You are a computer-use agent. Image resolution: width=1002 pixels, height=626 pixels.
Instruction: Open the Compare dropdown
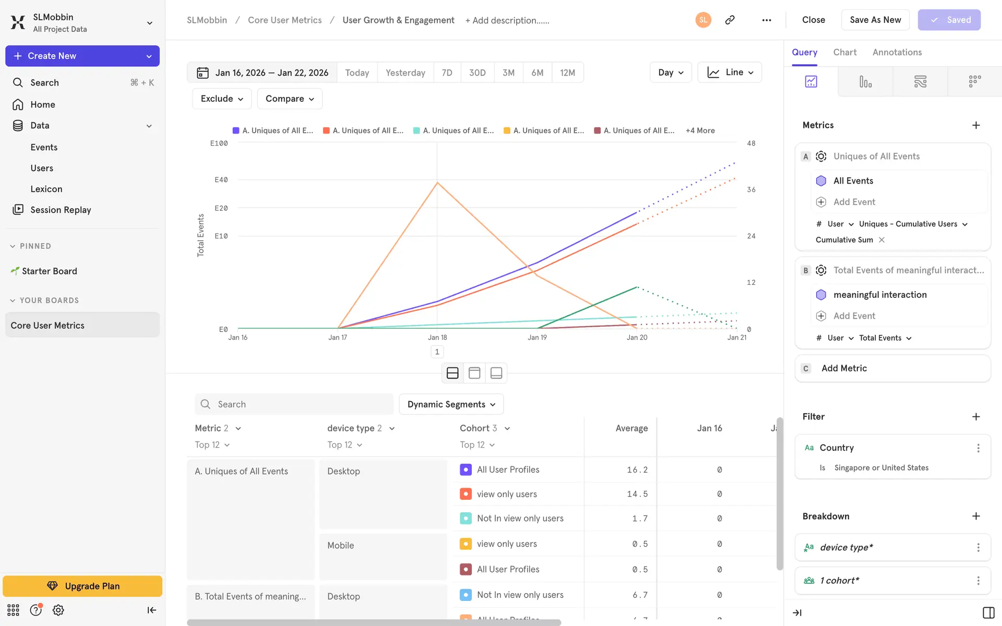click(x=290, y=99)
